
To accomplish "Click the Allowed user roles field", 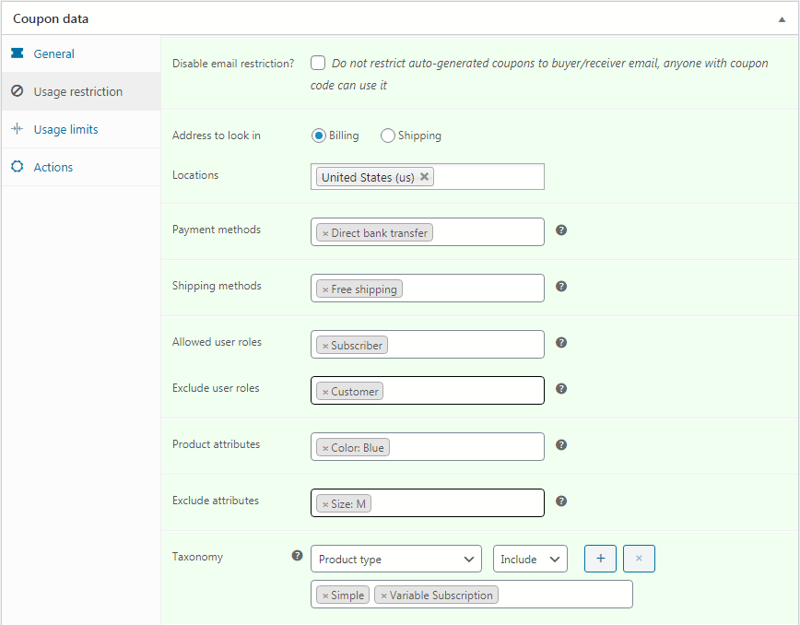I will [x=428, y=345].
